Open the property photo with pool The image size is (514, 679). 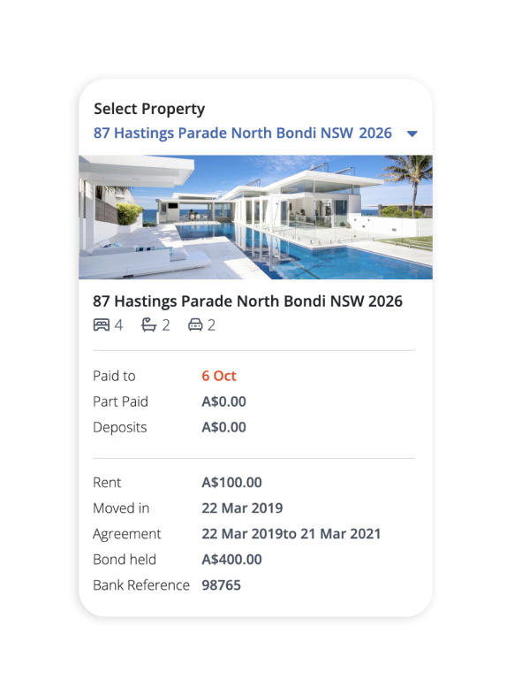pyautogui.click(x=256, y=217)
